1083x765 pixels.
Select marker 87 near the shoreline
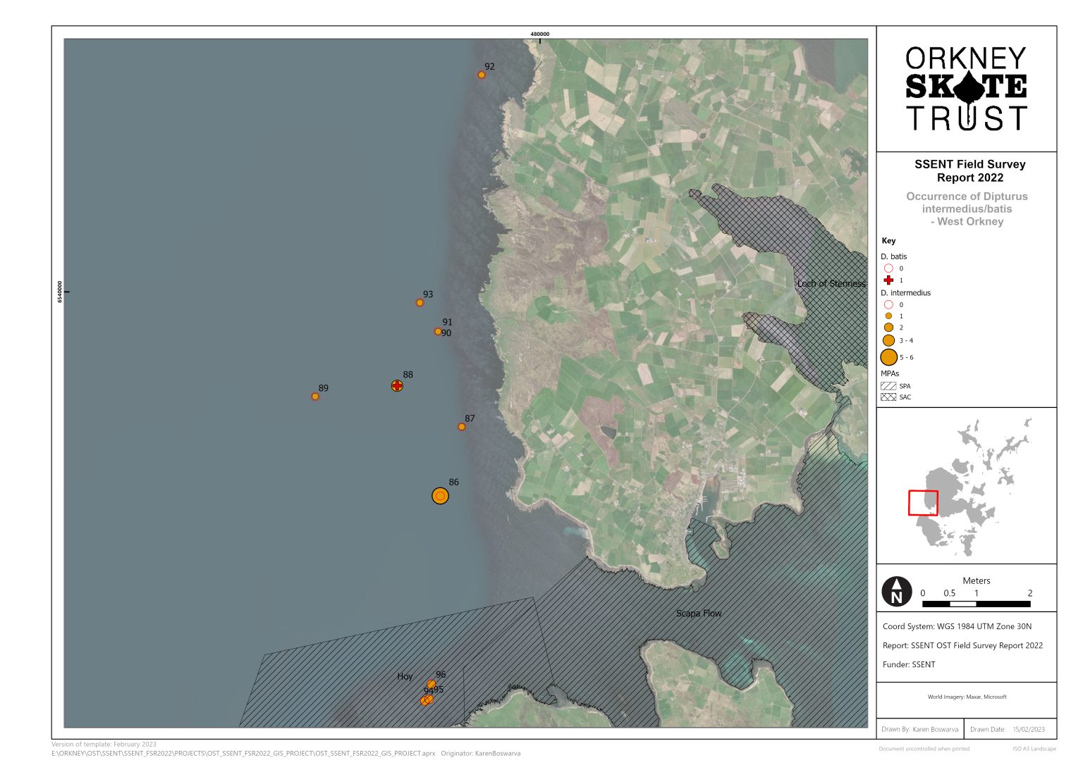[x=463, y=425]
